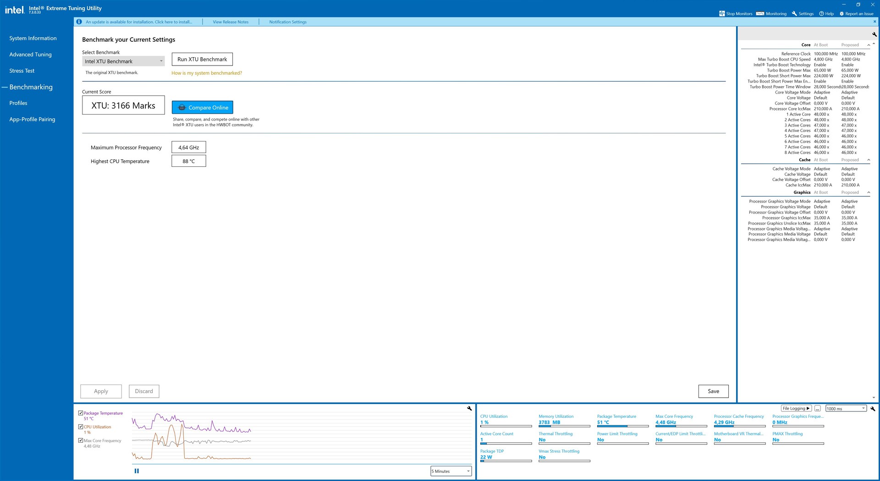Viewport: 880px width, 481px height.
Task: Click the Processor Cache Frequency monitor tile
Action: coord(740,421)
